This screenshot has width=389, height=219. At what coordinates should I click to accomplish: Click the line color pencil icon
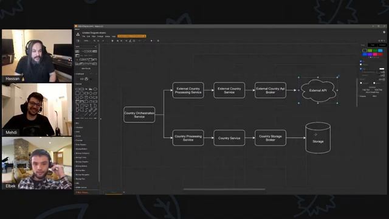[x=130, y=41]
